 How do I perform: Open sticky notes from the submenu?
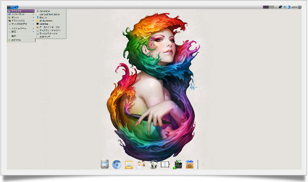tap(51, 21)
